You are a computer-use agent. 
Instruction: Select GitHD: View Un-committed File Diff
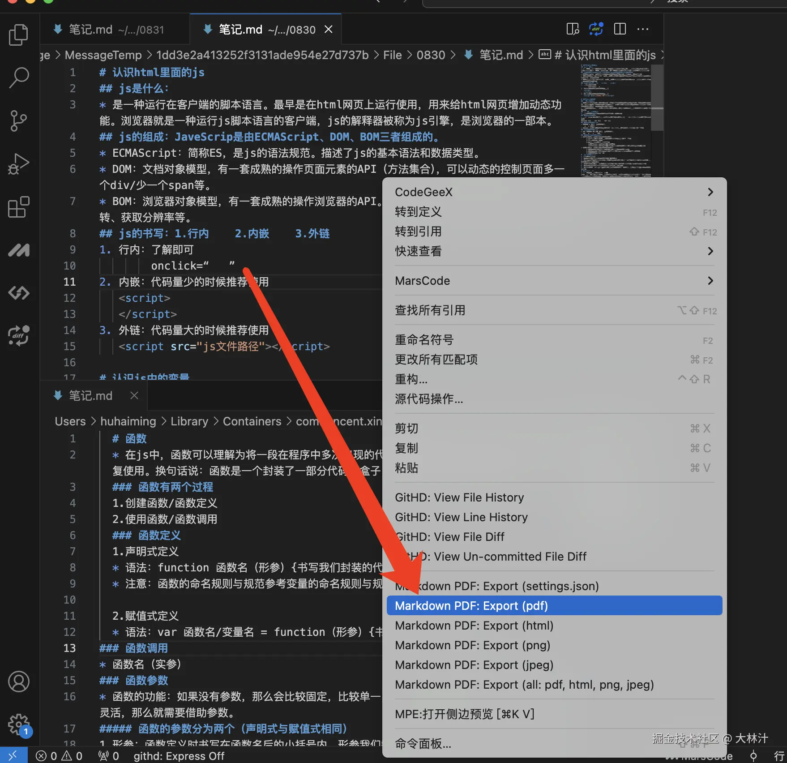point(554,557)
